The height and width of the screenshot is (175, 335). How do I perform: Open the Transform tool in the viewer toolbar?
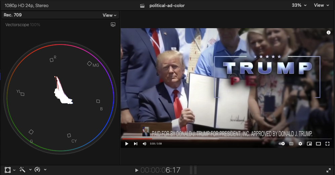[x=7, y=170]
